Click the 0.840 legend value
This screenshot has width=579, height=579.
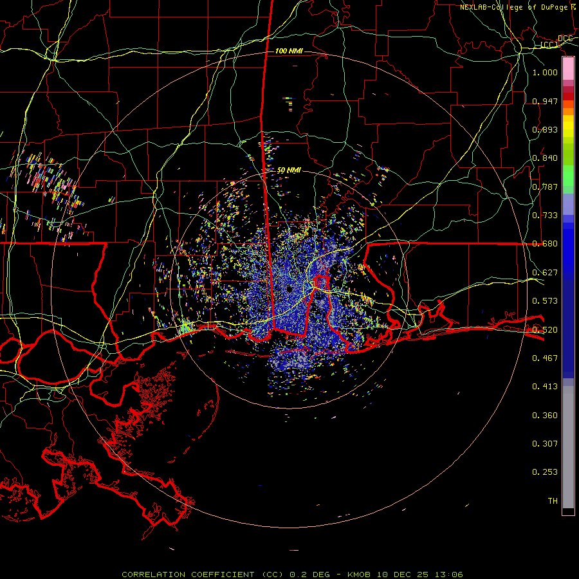(545, 158)
